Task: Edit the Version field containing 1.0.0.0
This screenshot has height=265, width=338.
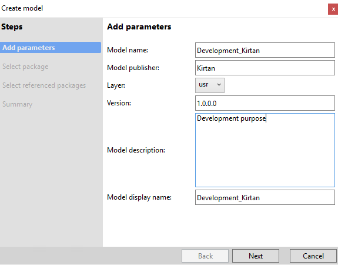Action: tap(265, 103)
